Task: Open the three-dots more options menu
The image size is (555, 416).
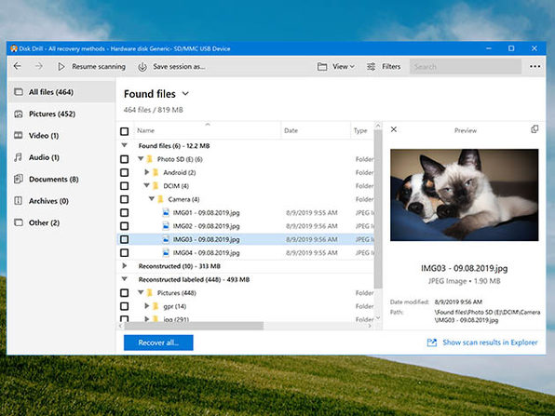Action: 535,66
